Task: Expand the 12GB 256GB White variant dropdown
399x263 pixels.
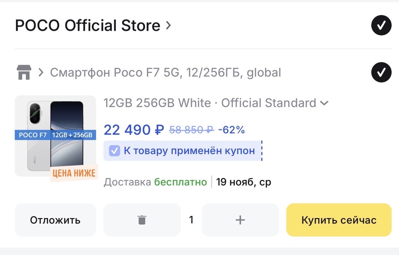Action: [216, 103]
